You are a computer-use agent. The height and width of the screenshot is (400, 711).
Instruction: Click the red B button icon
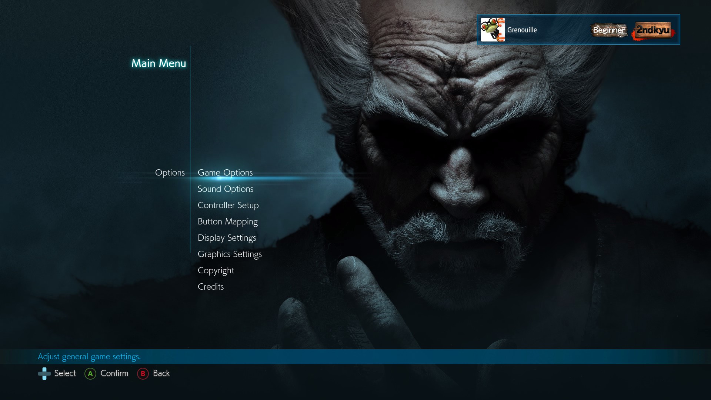click(x=143, y=374)
